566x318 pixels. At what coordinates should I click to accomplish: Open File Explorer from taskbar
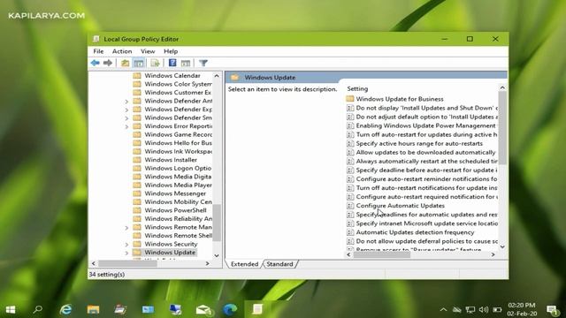[93, 309]
